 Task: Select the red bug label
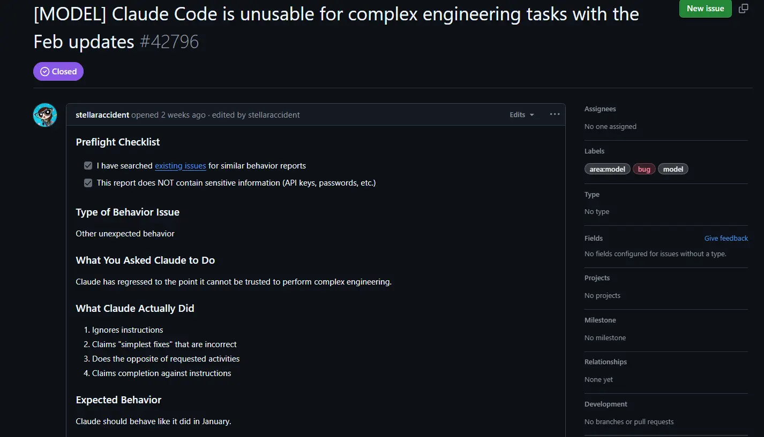coord(644,169)
